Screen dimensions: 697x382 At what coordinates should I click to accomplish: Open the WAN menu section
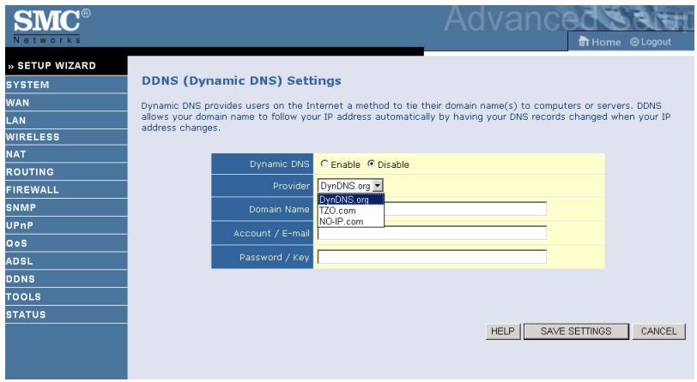[66, 103]
